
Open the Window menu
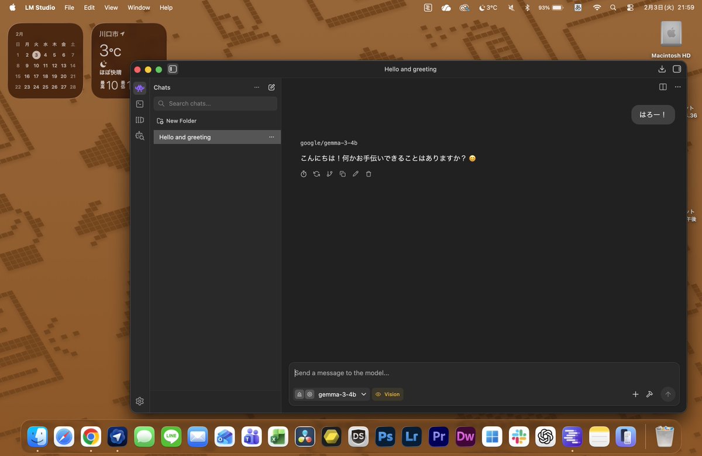(139, 8)
